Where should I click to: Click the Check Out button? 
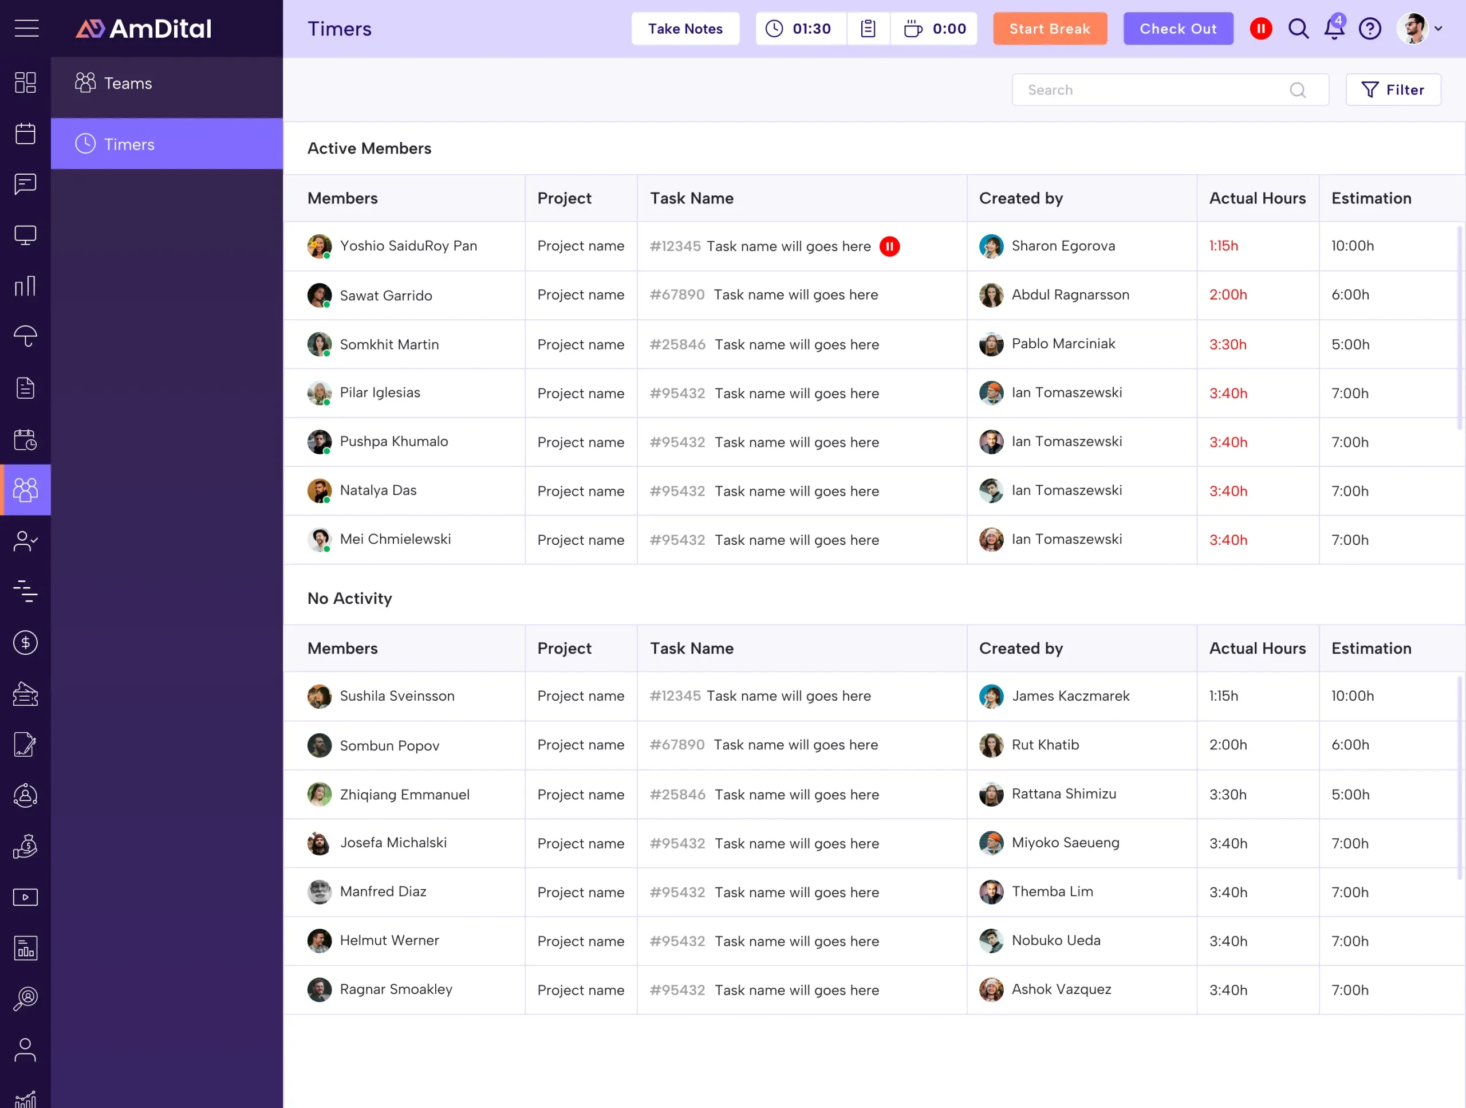pos(1178,29)
